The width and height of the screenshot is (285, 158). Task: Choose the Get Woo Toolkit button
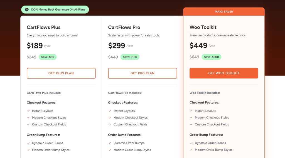[224, 73]
